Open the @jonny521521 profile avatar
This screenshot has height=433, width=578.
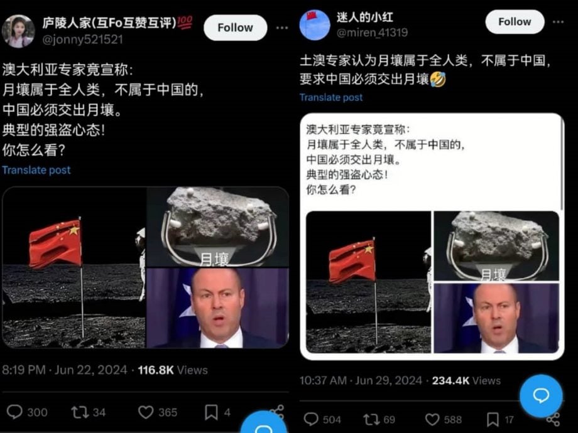click(x=18, y=31)
